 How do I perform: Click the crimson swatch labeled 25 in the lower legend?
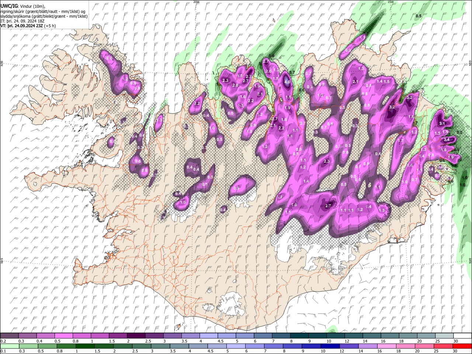pos(444,346)
